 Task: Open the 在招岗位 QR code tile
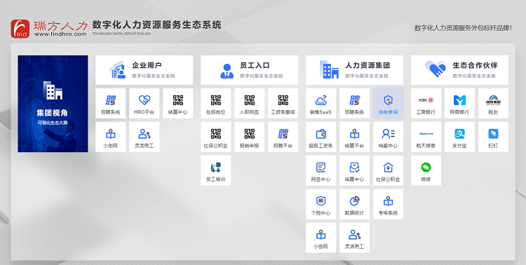coord(216,103)
